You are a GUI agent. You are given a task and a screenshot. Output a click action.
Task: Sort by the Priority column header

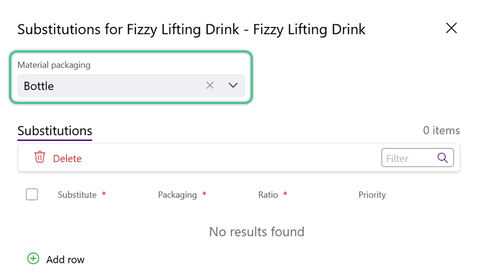pos(372,194)
